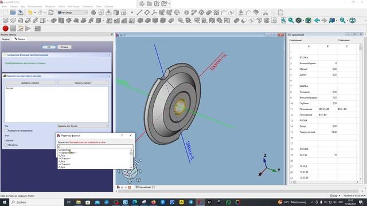The width and height of the screenshot is (367, 206).
Task: Click the create datum line icon
Action: pyautogui.click(x=139, y=13)
